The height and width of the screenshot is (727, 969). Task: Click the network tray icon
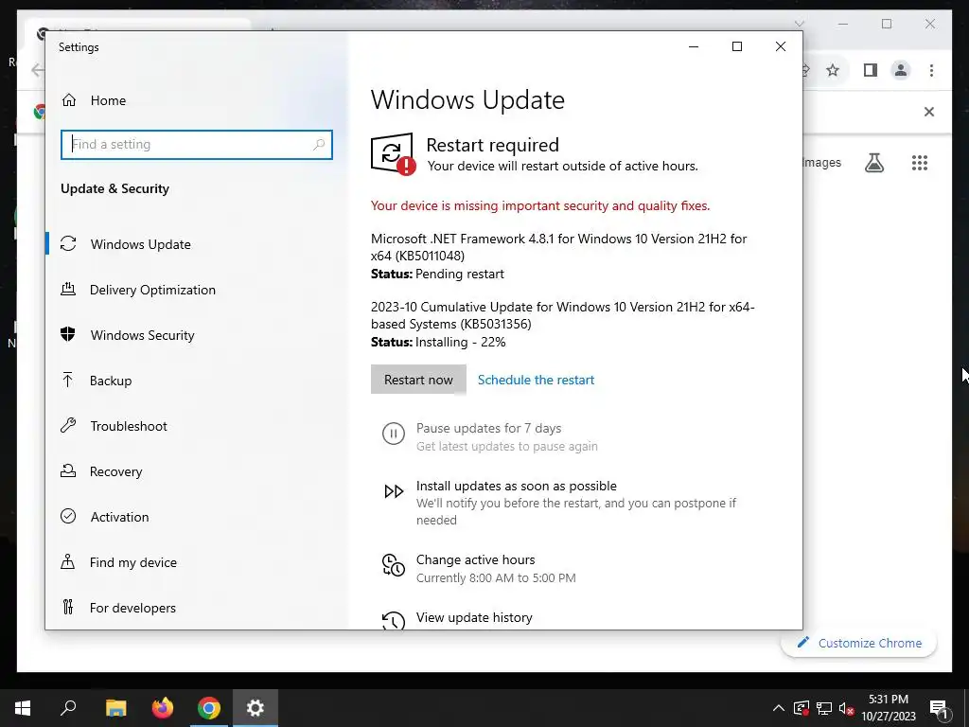(x=824, y=708)
